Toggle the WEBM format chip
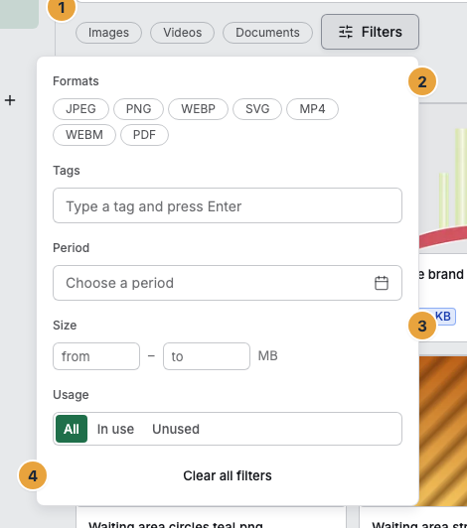Image resolution: width=467 pixels, height=528 pixels. [x=84, y=135]
